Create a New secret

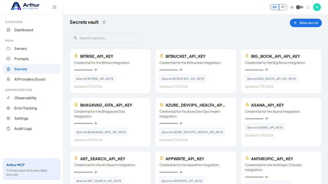coord(306,23)
